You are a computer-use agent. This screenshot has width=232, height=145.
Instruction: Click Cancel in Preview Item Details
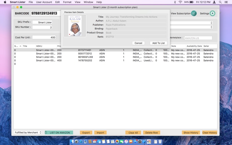(138, 43)
